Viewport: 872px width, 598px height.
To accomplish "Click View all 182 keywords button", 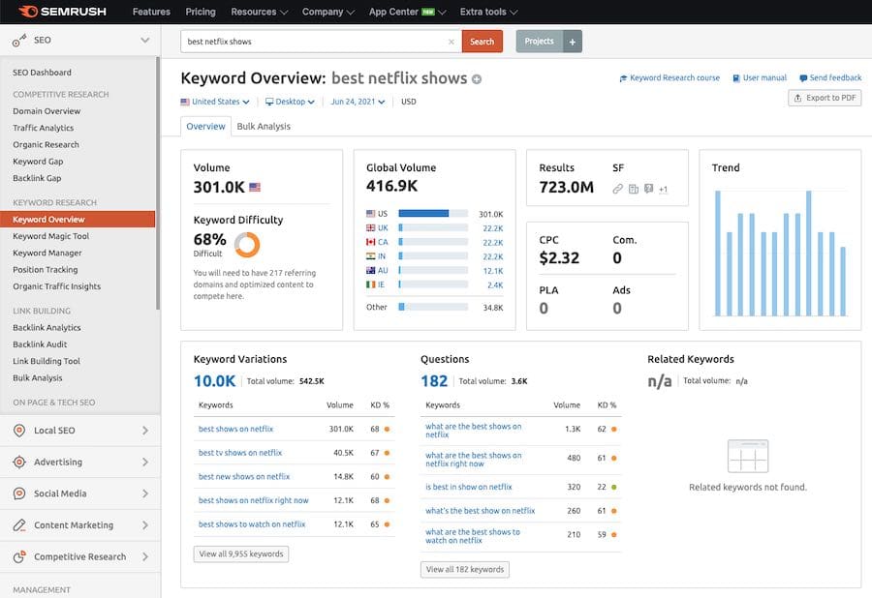I will coord(465,570).
